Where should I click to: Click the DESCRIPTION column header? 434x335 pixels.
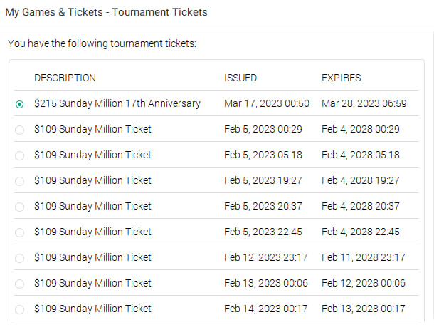65,78
